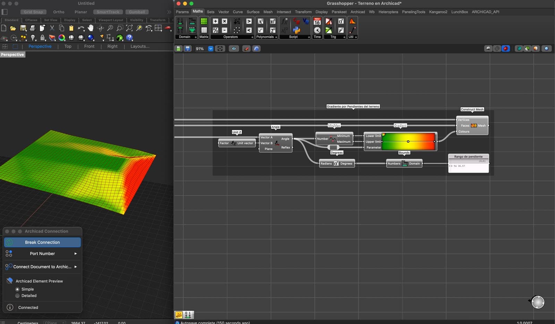Click the Rhino Save icon

[23, 28]
